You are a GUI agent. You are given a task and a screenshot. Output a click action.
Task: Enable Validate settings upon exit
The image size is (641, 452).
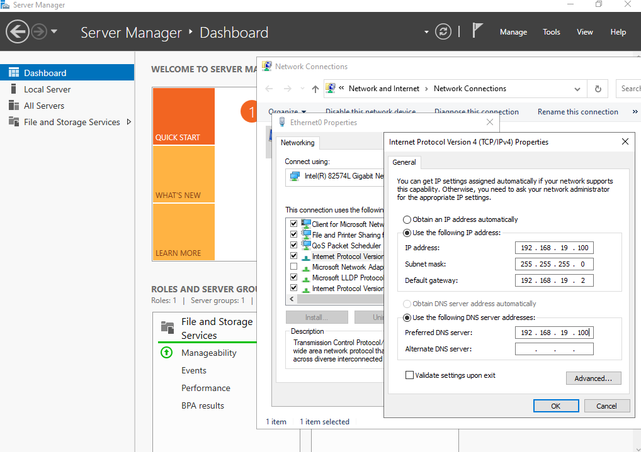pyautogui.click(x=410, y=375)
